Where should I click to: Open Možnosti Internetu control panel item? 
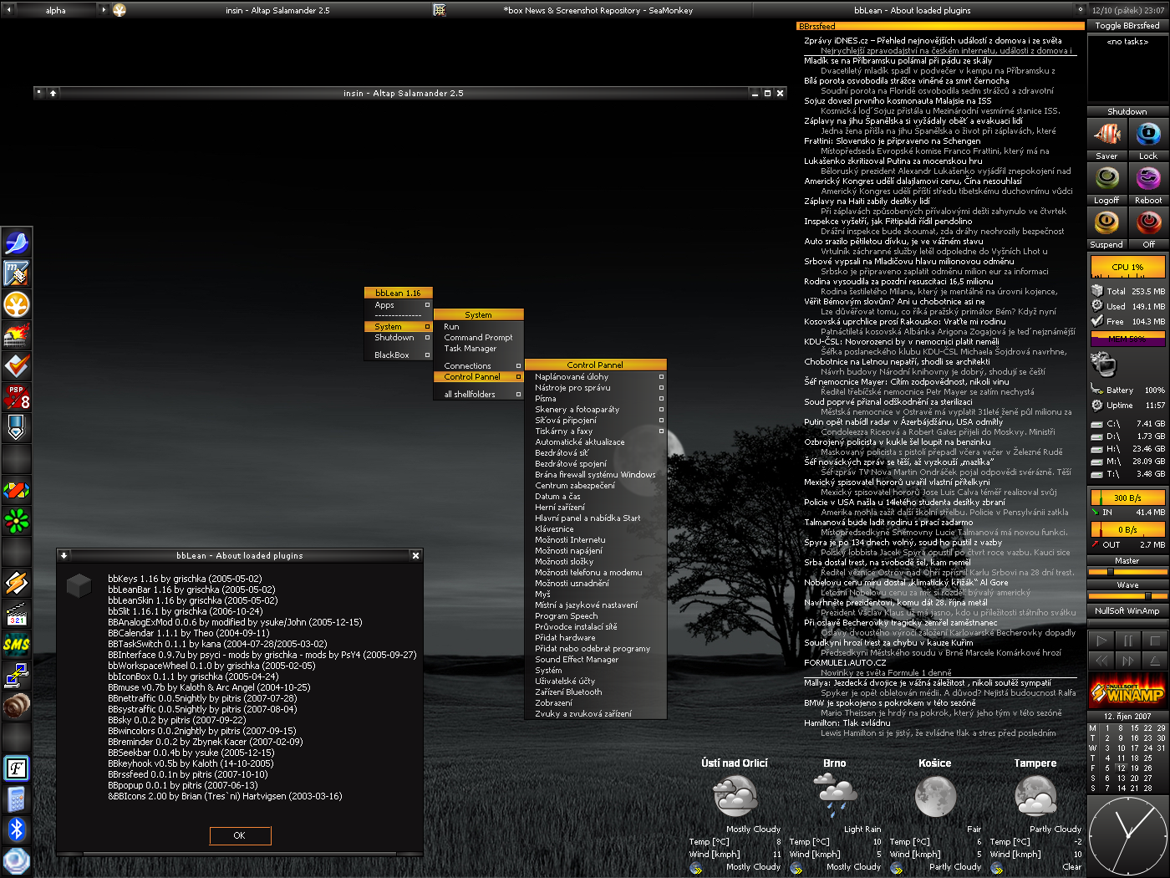click(595, 539)
